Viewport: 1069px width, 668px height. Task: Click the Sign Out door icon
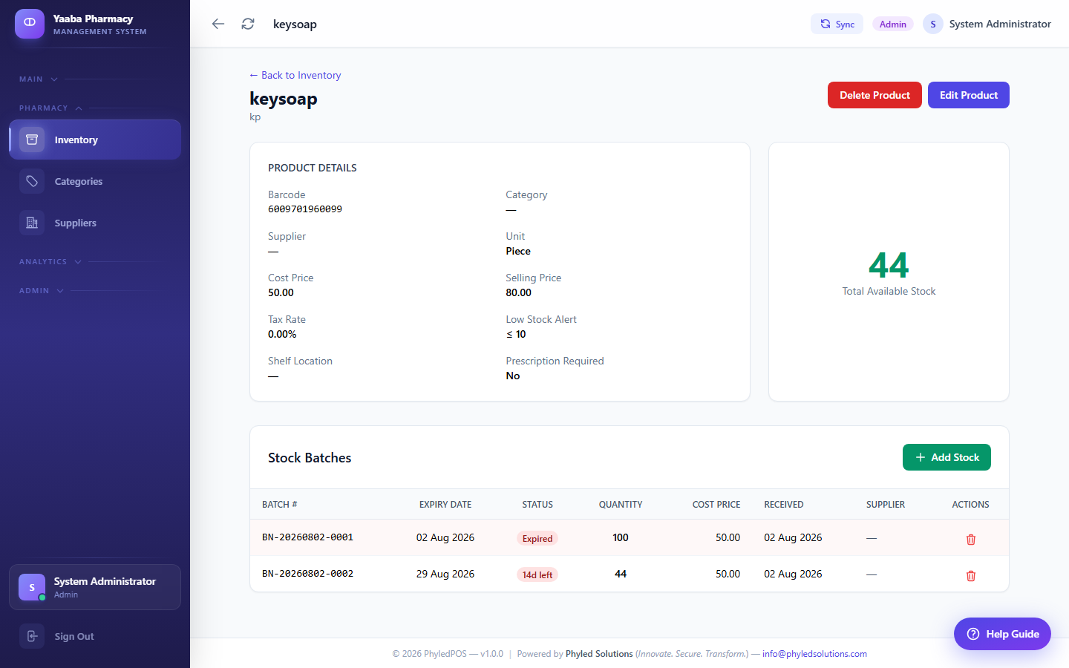(x=32, y=636)
